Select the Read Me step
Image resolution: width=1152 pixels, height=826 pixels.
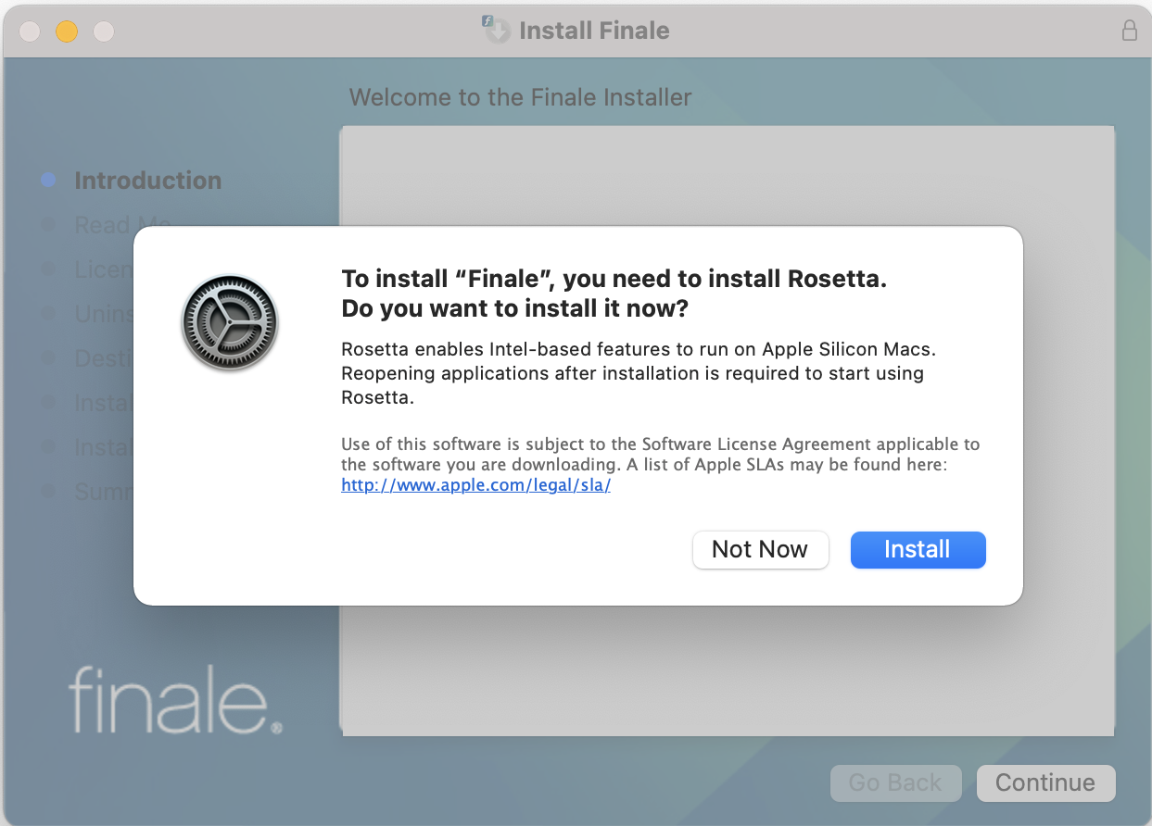[104, 225]
